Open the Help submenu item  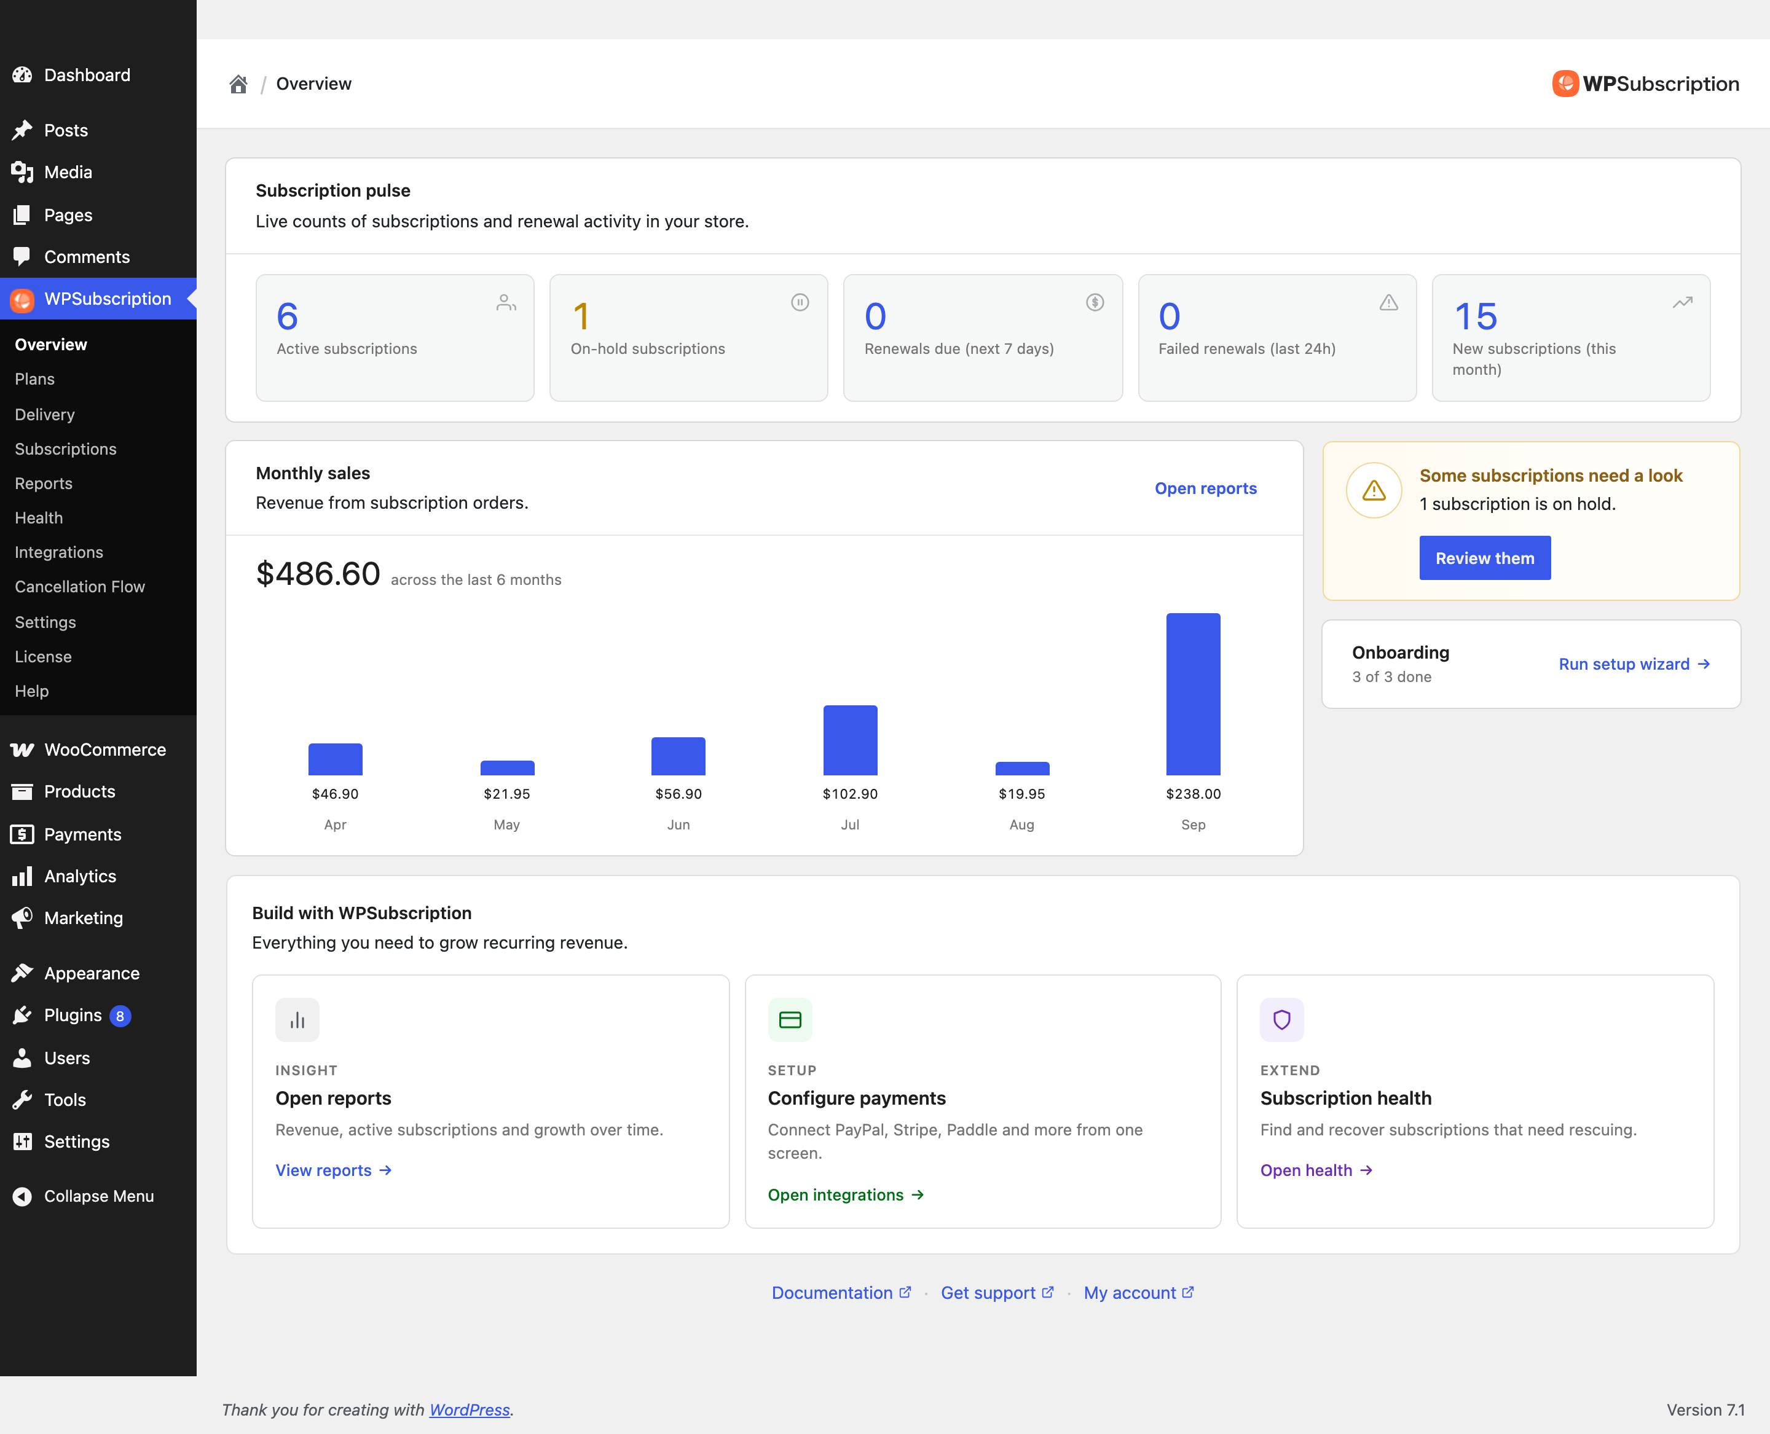[31, 691]
